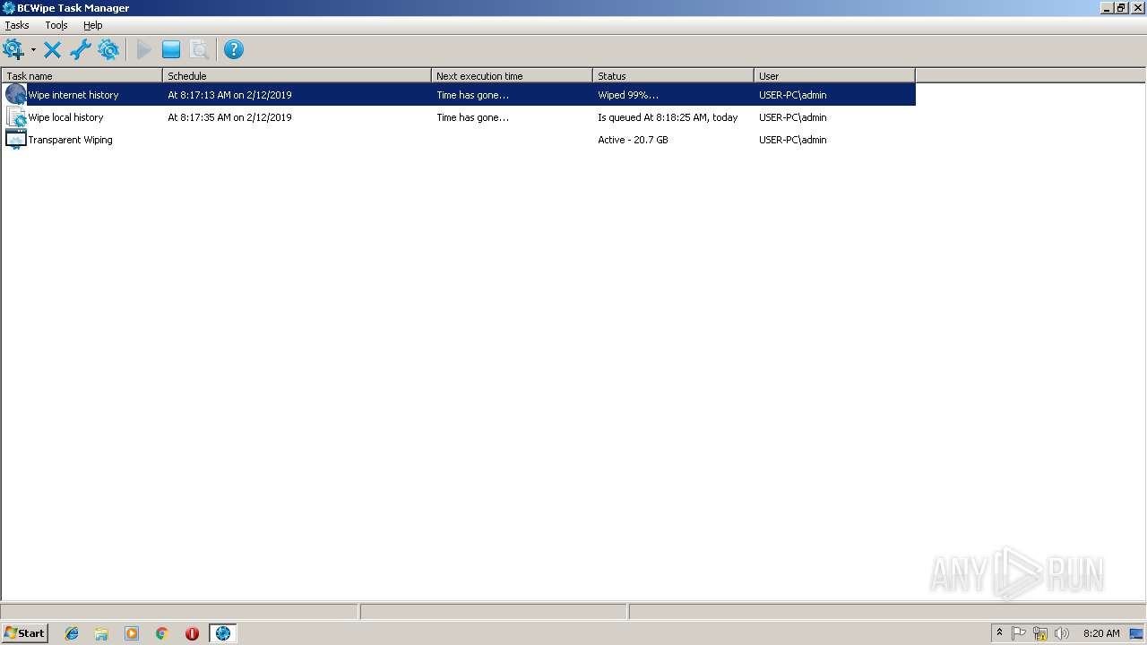The height and width of the screenshot is (645, 1147).
Task: Show hidden tray icons arrow
Action: (999, 633)
